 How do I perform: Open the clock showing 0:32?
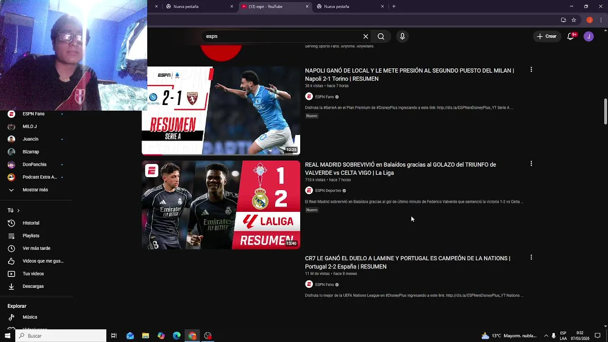click(580, 336)
